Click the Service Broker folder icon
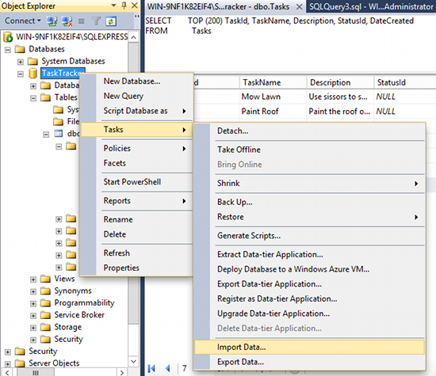Viewport: 436px width, 376px height. coord(46,315)
